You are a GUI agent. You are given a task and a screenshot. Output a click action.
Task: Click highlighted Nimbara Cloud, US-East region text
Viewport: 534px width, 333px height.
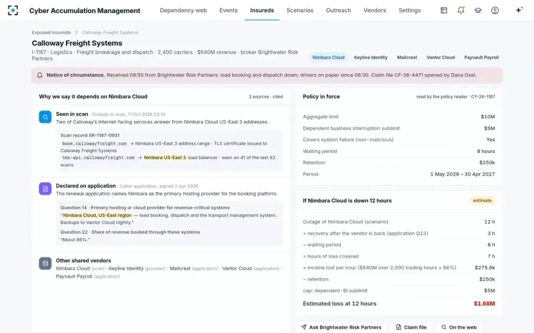point(97,215)
